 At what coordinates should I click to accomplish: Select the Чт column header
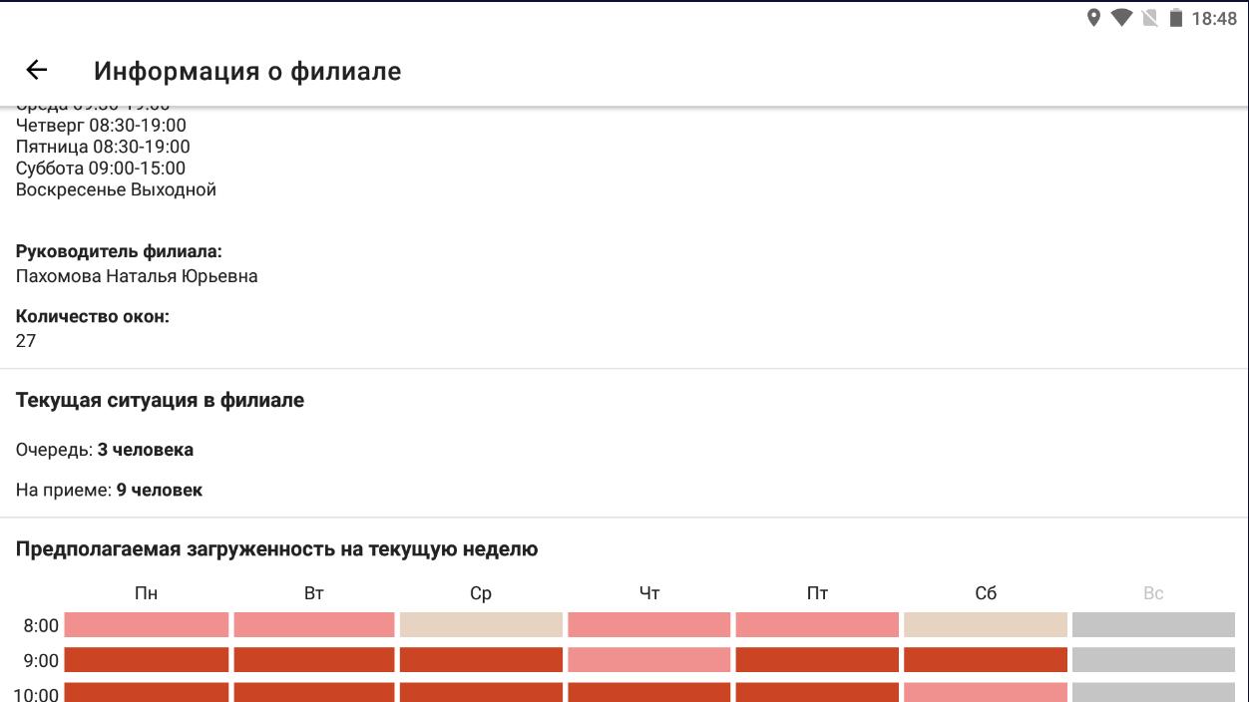coord(649,593)
